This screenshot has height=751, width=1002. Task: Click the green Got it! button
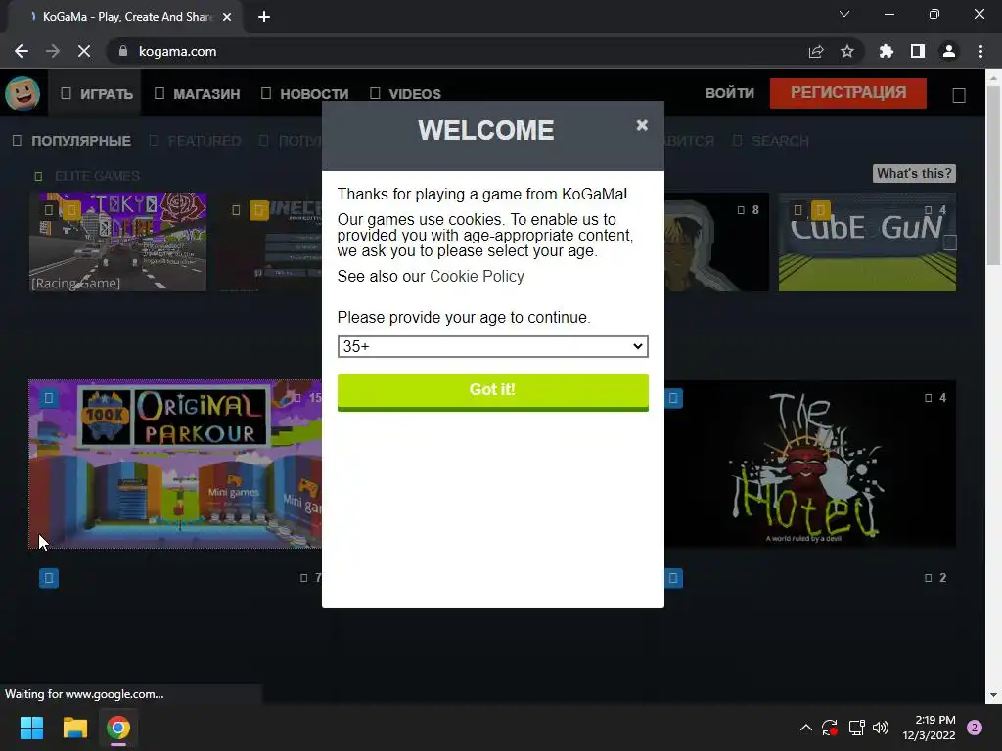tap(493, 391)
